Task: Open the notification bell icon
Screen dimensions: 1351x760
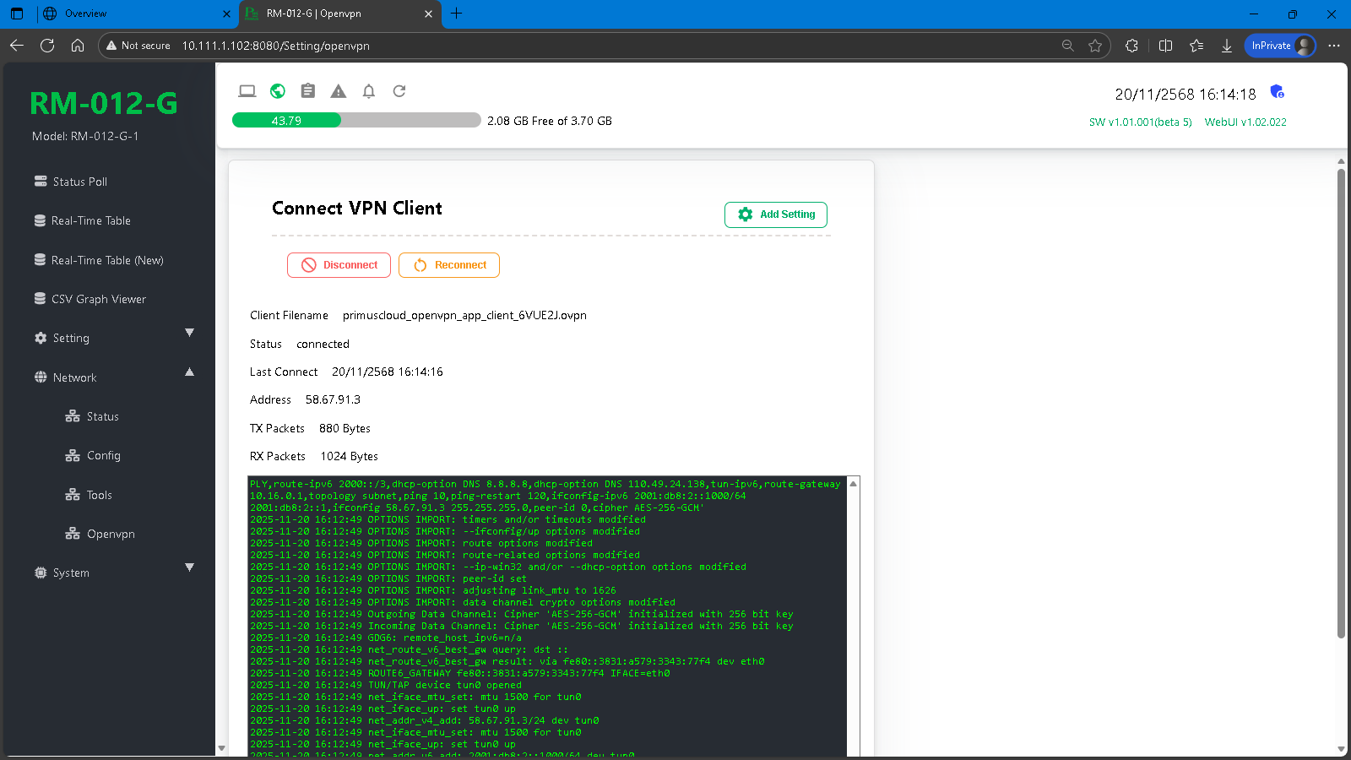Action: 369,91
